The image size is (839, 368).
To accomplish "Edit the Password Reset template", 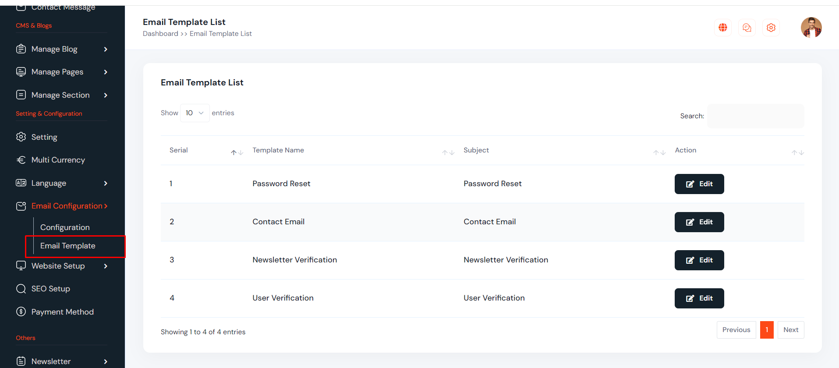I will click(x=699, y=184).
